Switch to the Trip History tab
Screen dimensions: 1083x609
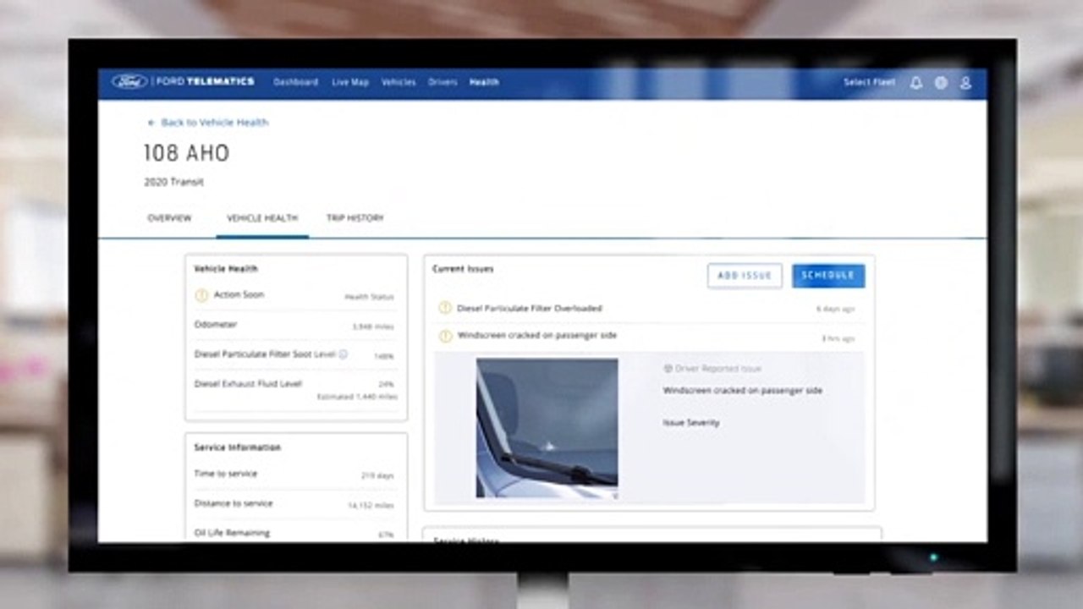355,218
